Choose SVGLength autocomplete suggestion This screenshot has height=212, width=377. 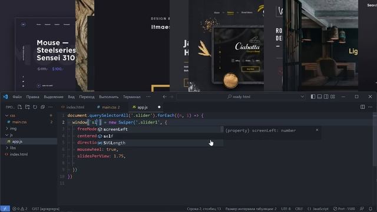click(x=160, y=143)
